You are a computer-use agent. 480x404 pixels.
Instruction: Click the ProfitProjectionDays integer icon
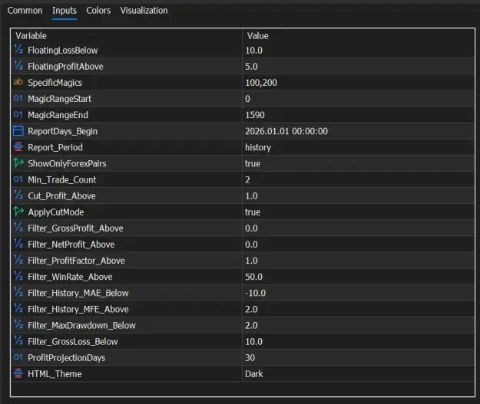(x=18, y=357)
